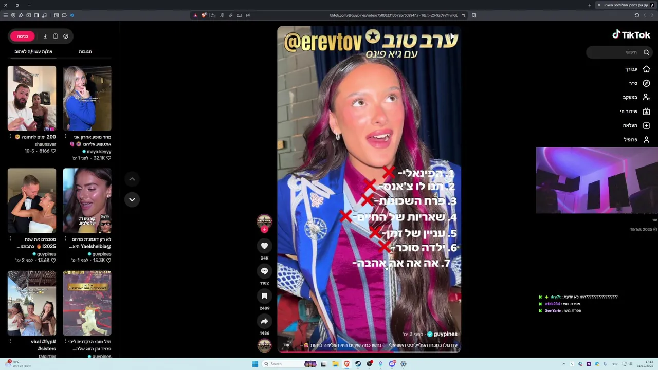Viewport: 658px width, 370px height.
Task: Open Discord from the taskbar
Action: [x=392, y=364]
